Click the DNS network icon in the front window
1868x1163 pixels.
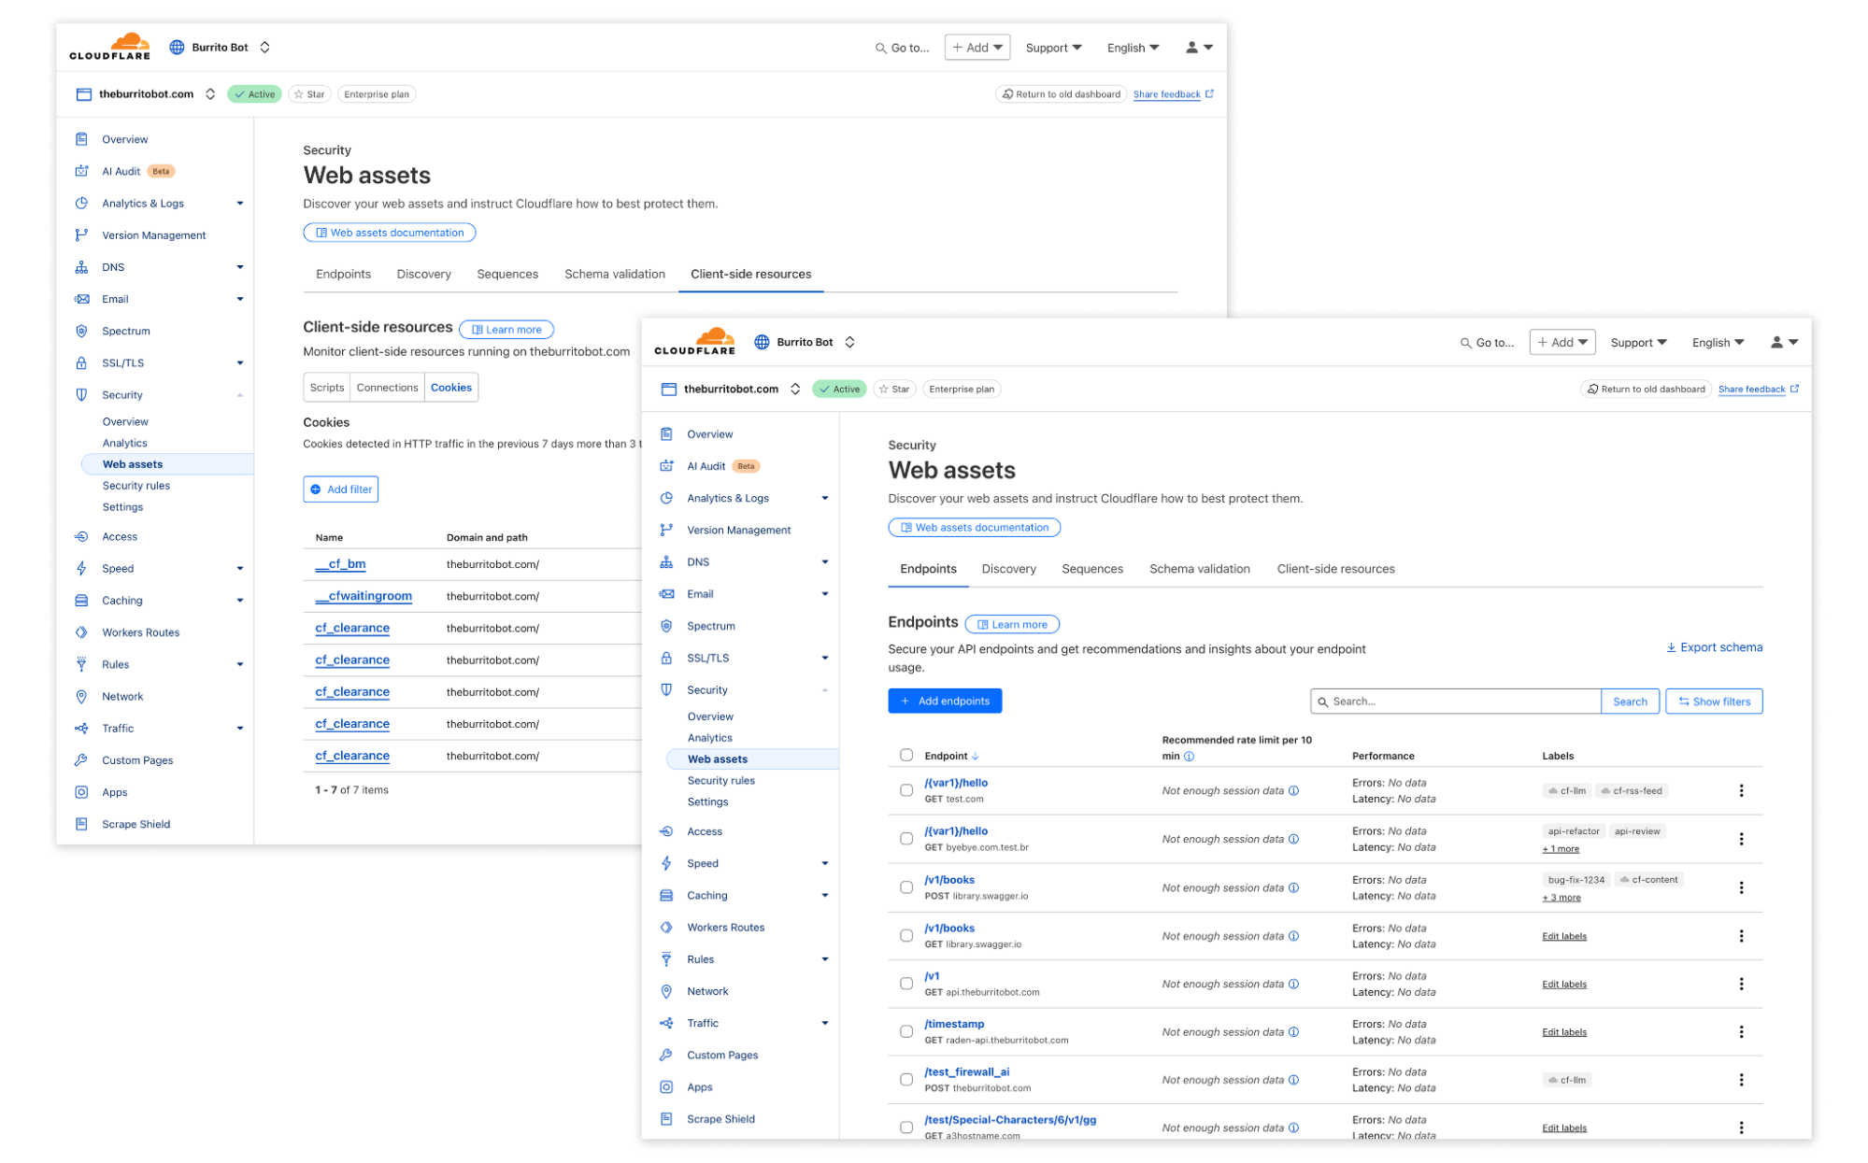[x=666, y=562]
